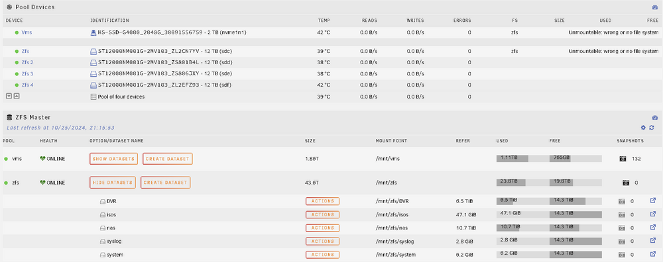The width and height of the screenshot is (663, 262).
Task: Click the /mnt/zfs/DVR mount point text
Action: [x=392, y=201]
